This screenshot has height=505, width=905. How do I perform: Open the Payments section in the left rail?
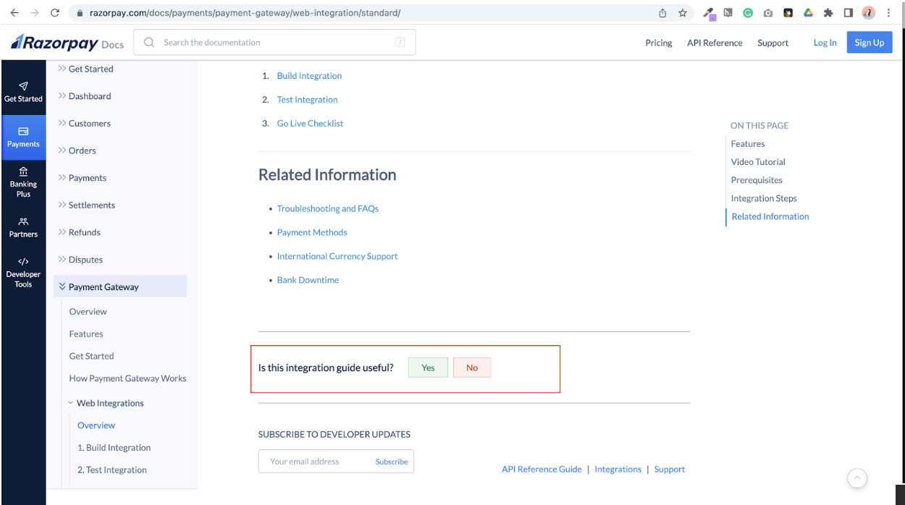[x=24, y=137]
